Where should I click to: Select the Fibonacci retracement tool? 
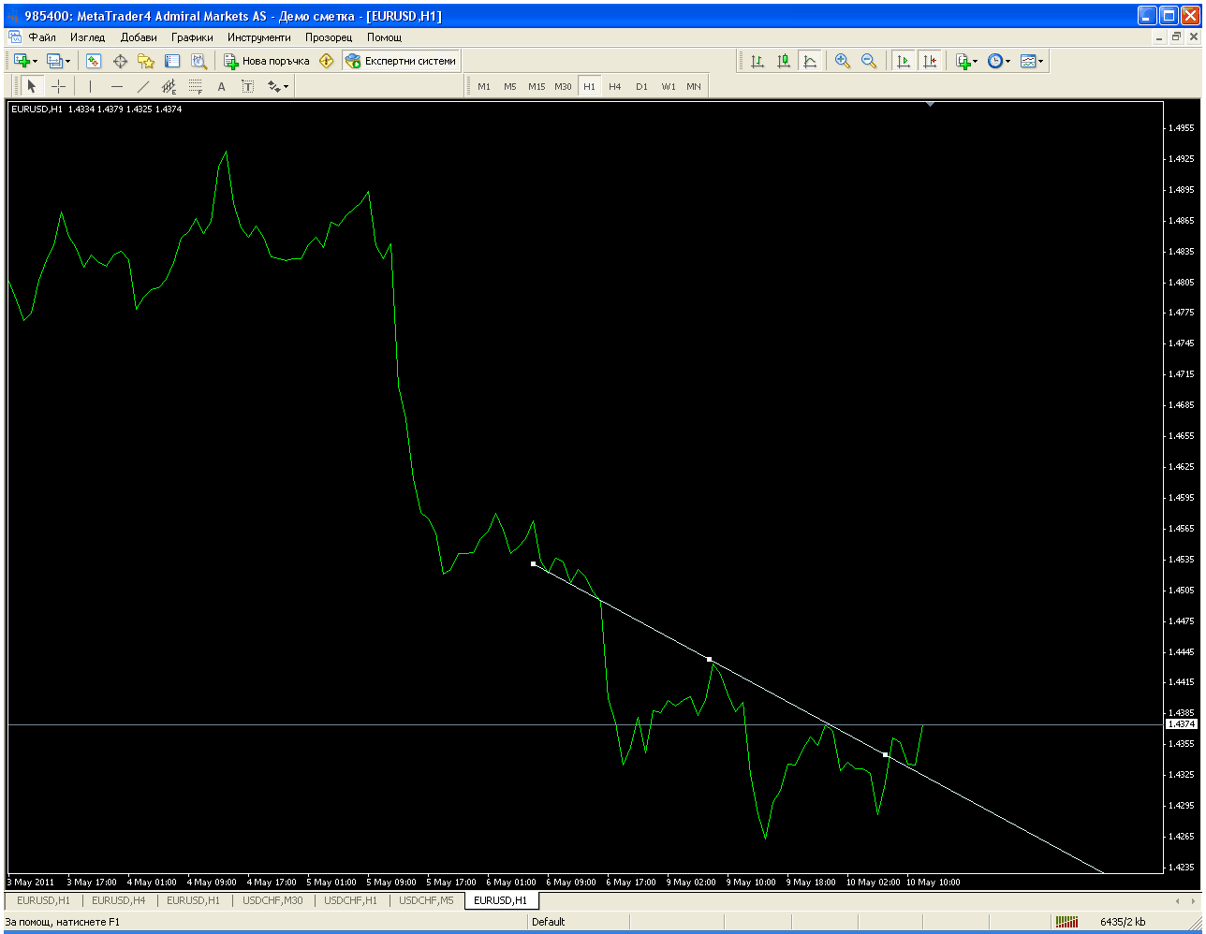pos(195,87)
